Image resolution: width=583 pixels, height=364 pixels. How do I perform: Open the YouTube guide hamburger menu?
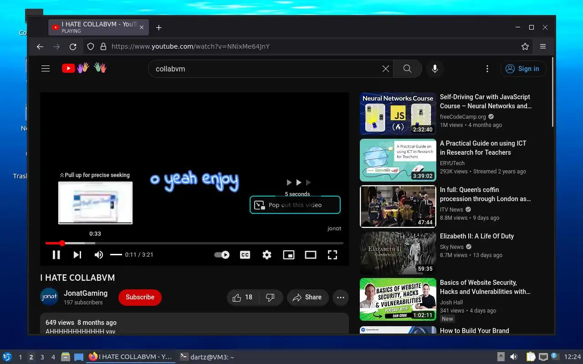pyautogui.click(x=46, y=69)
